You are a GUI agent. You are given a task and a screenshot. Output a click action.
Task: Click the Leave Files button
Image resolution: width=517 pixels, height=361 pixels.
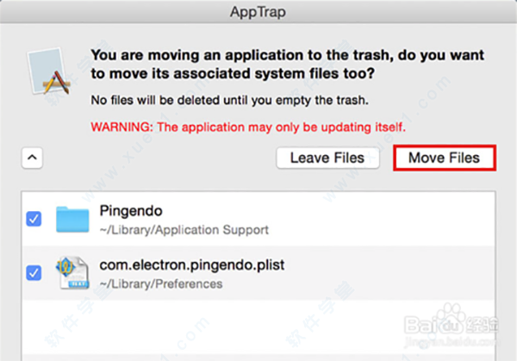327,158
